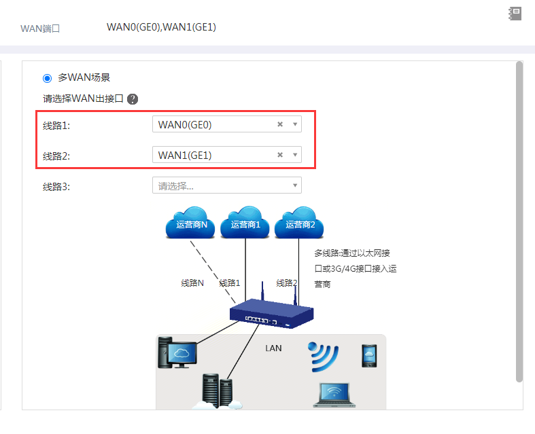Click the 运营商N cloud icon
Viewport: 535px width, 434px height.
click(x=190, y=222)
